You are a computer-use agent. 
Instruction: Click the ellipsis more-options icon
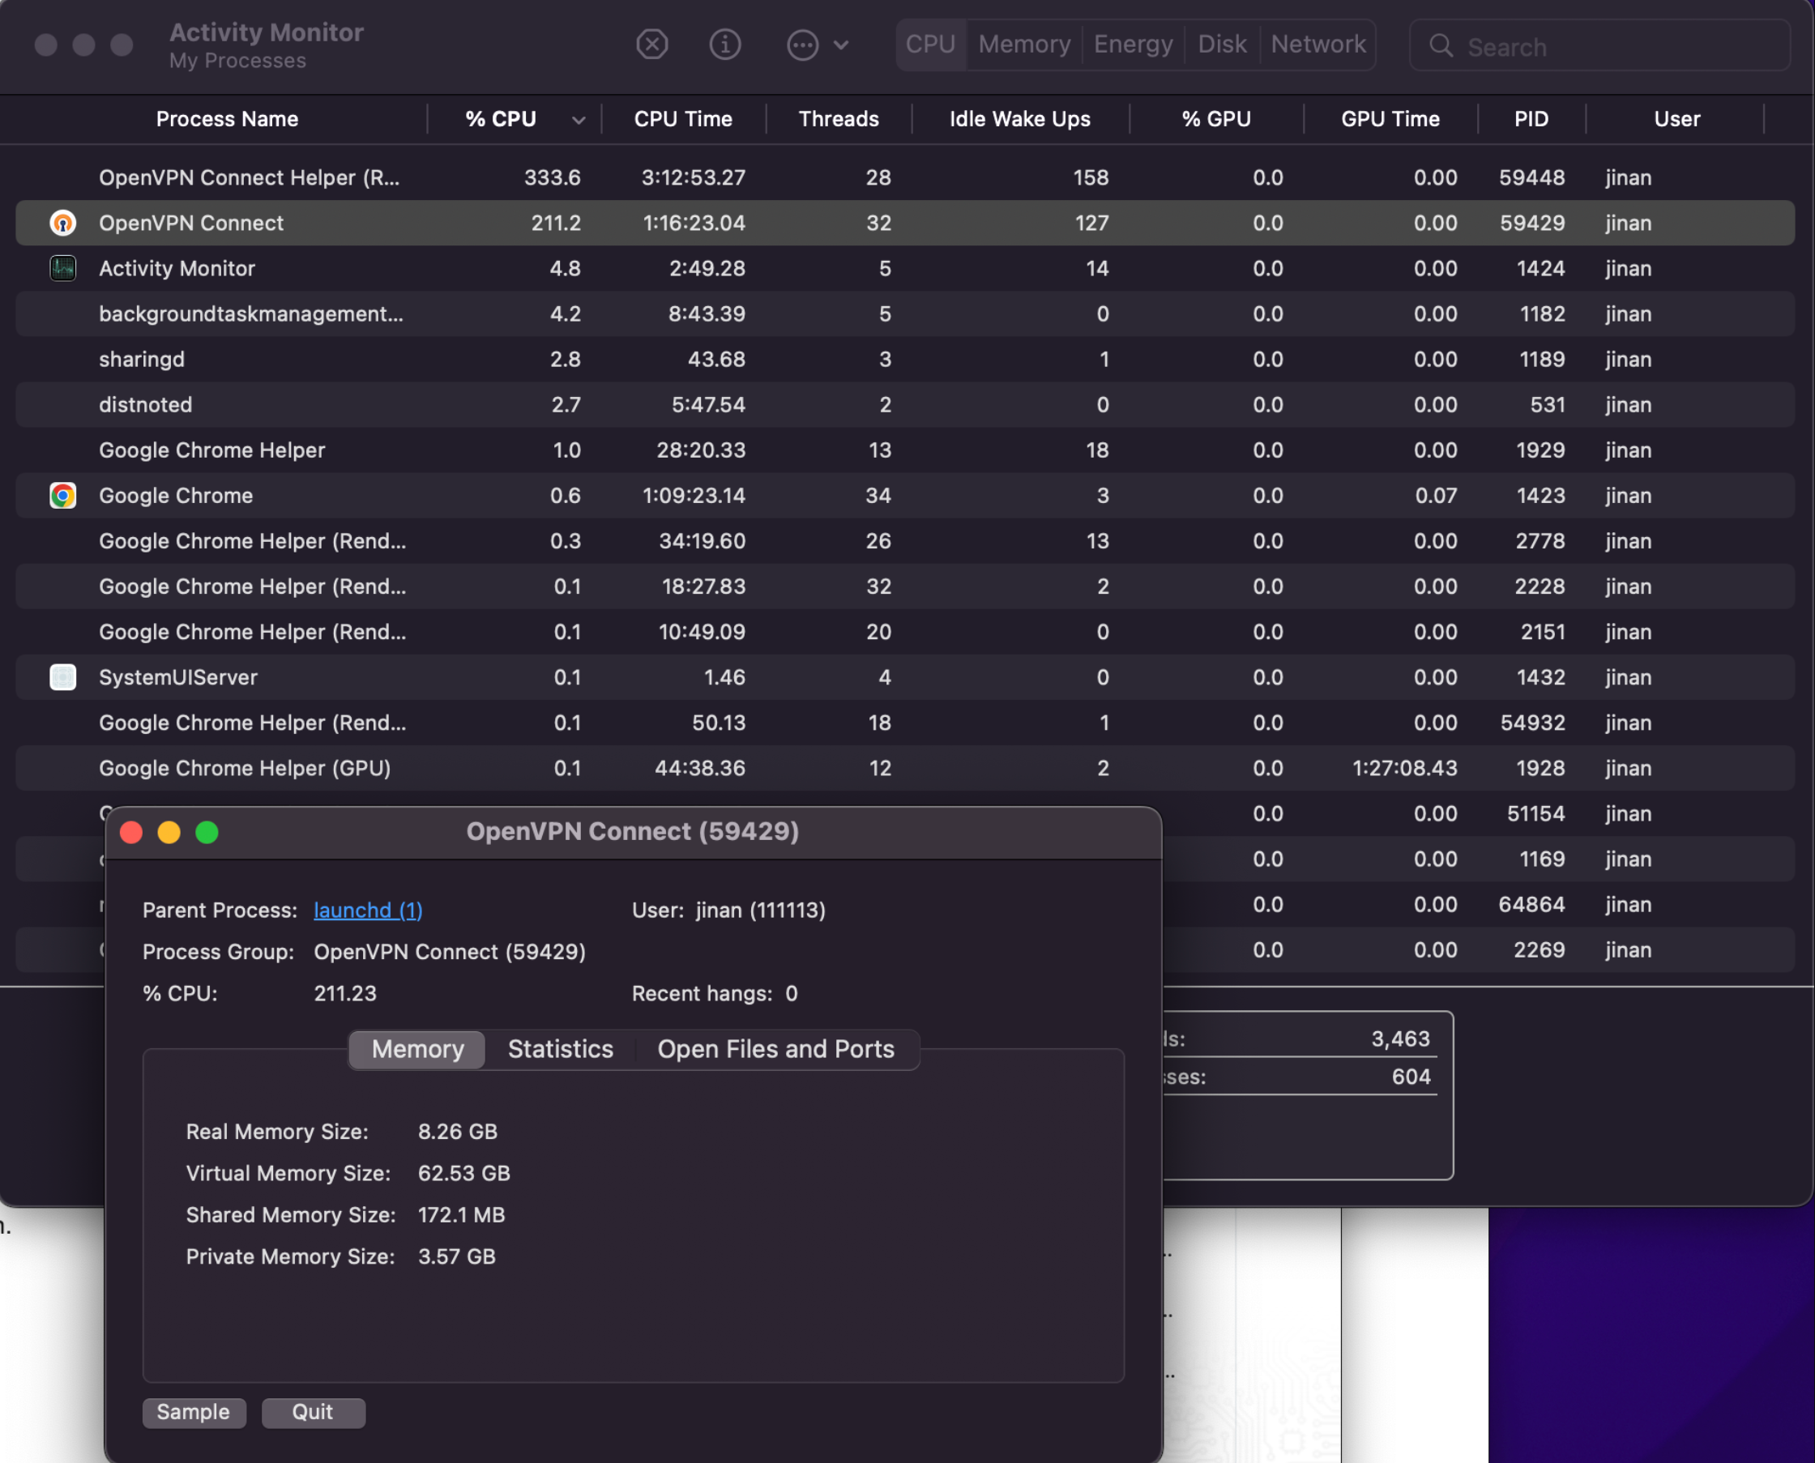802,45
